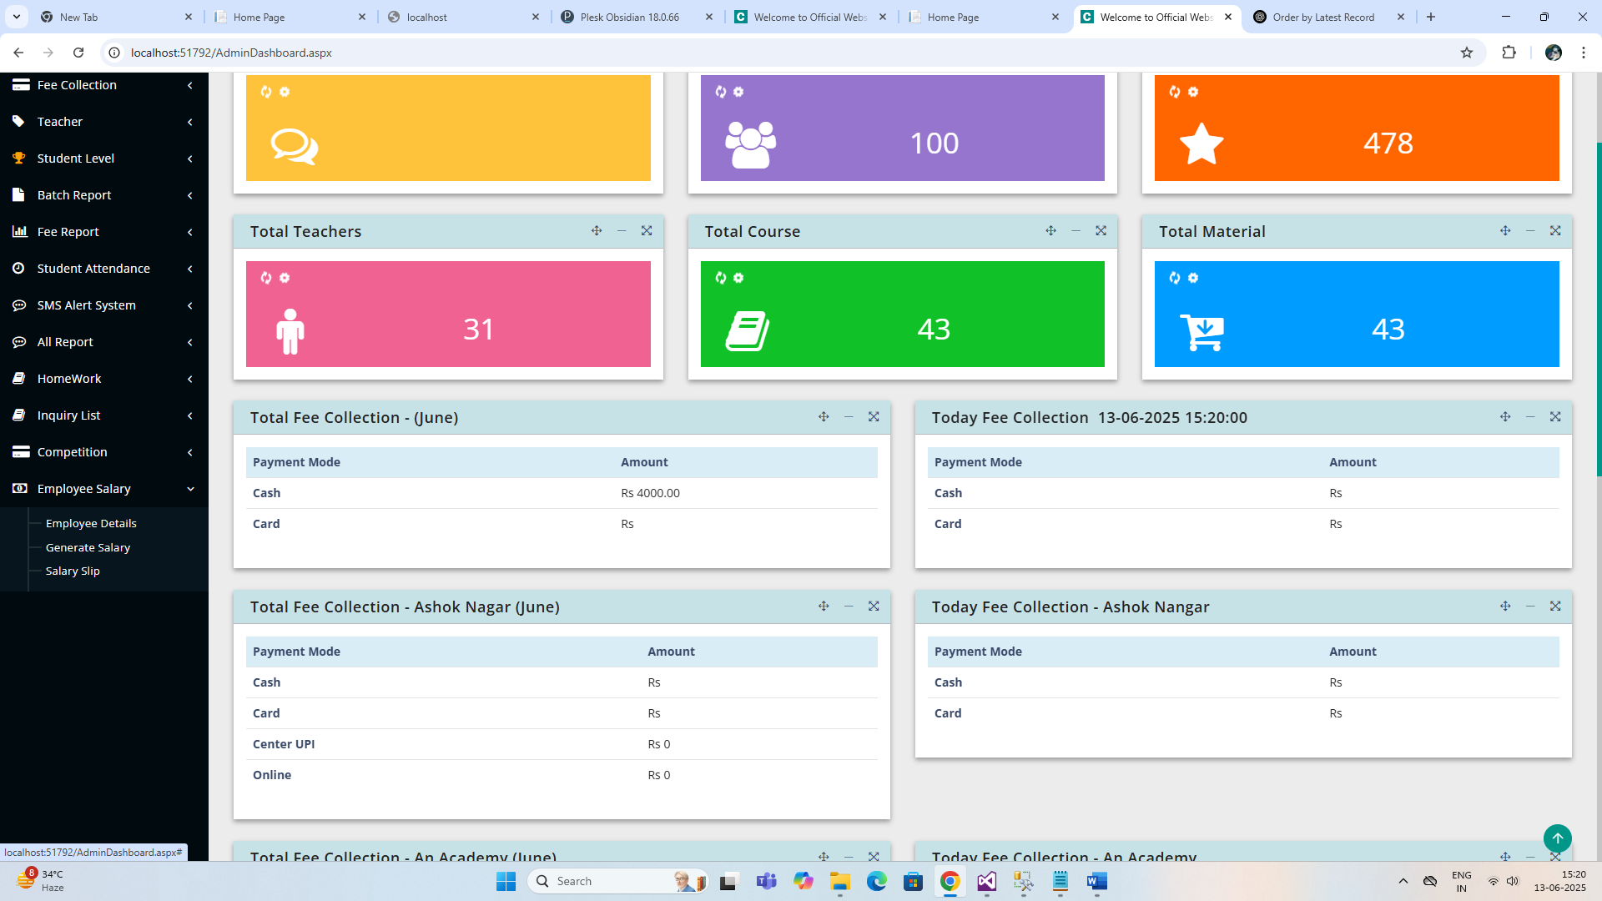Click gear icon in Total Course card
1602x901 pixels.
pos(738,278)
